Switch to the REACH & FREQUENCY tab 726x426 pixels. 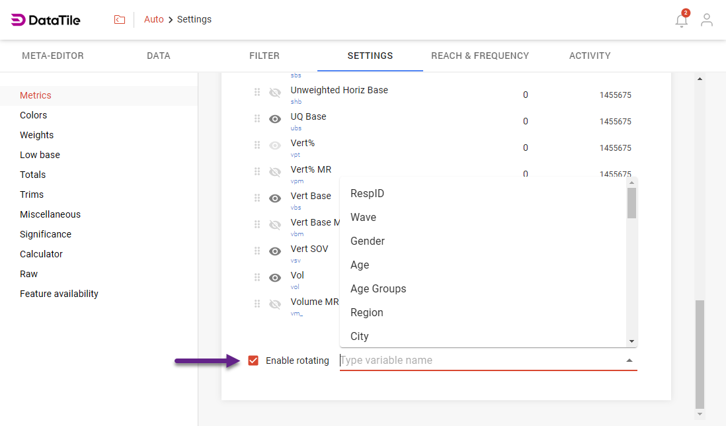click(480, 56)
